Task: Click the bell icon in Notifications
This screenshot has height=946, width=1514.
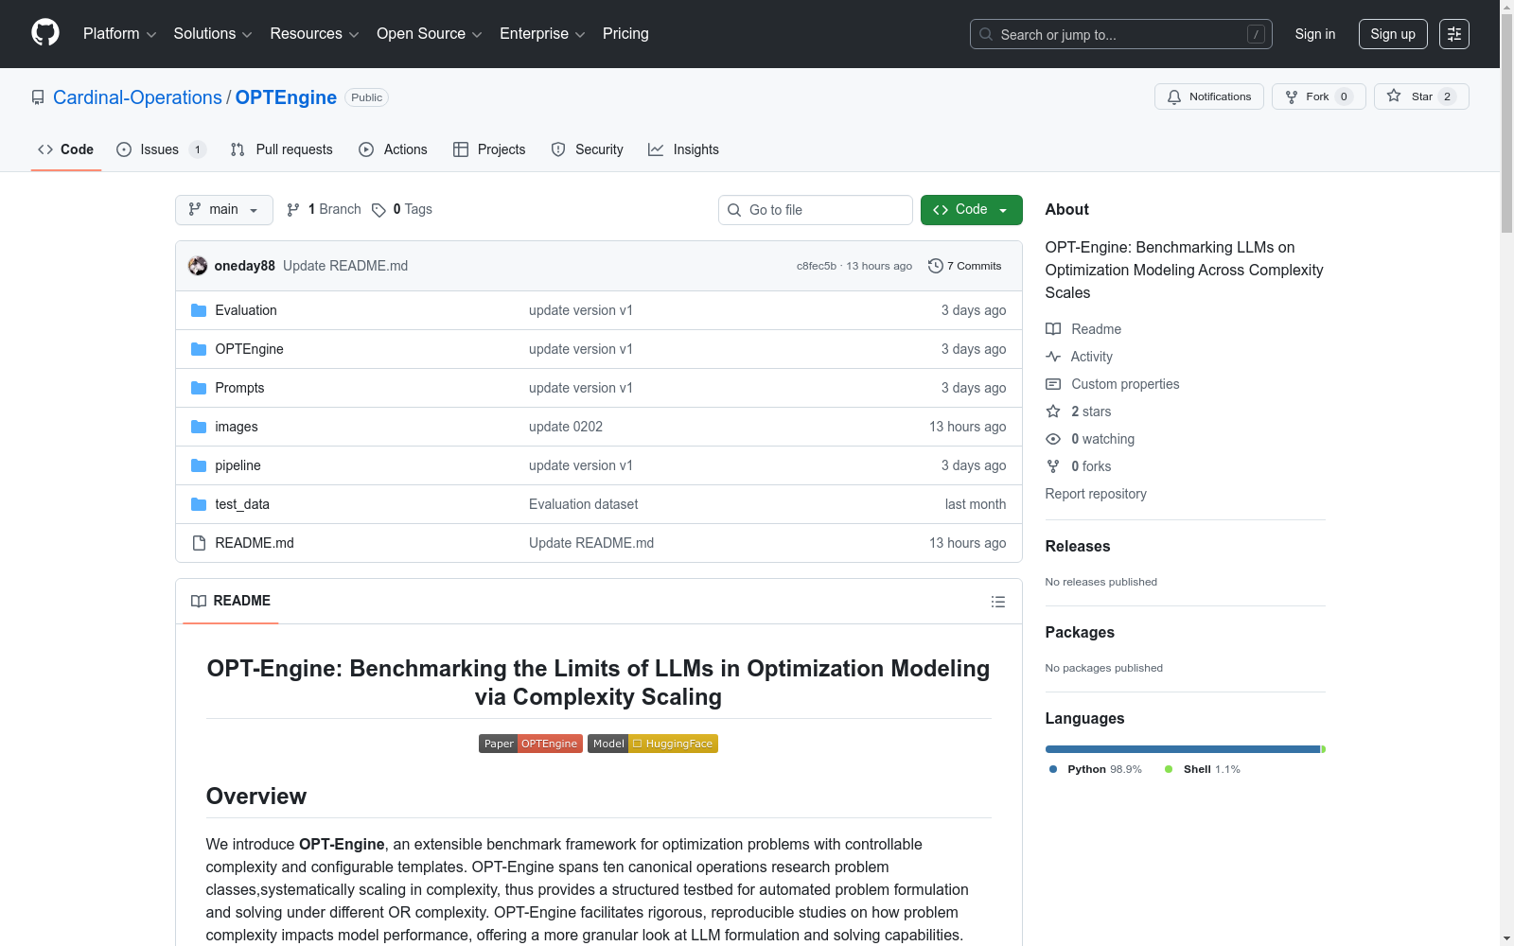Action: tap(1174, 96)
